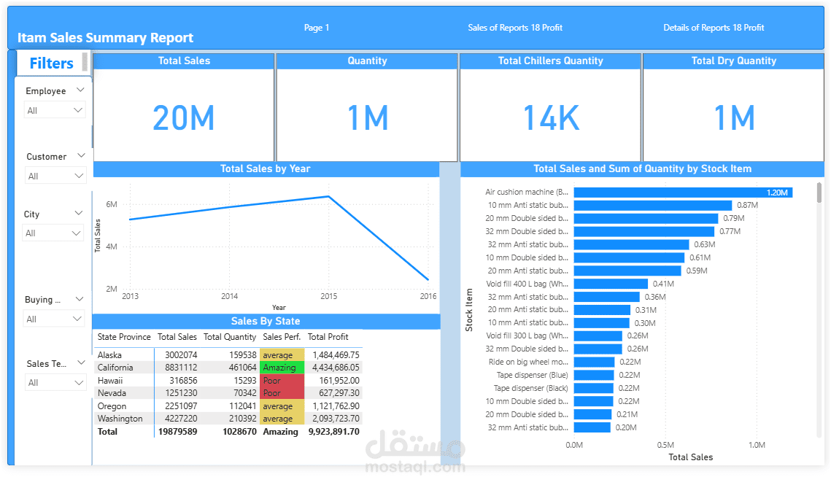Click the red Poor cell for Hawaii
Screen dimensions: 831x485
pos(282,381)
